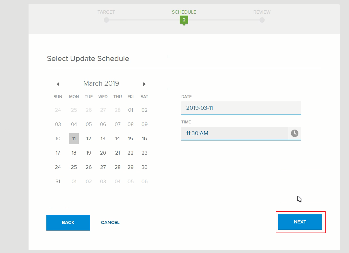Click the clock icon in Time field
Image resolution: width=349 pixels, height=253 pixels.
[x=294, y=133]
